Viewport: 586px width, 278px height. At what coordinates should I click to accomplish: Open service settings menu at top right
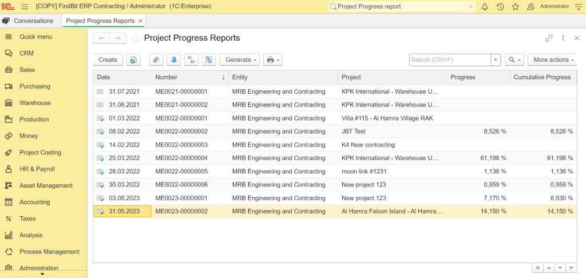578,6
